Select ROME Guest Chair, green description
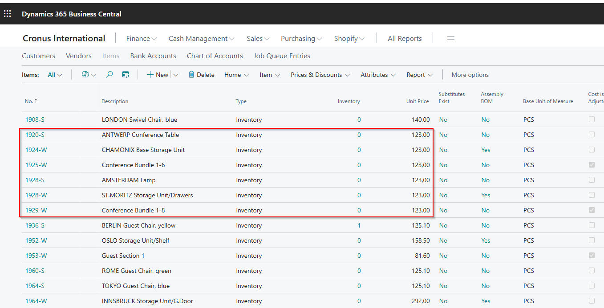604x308 pixels. (137, 271)
